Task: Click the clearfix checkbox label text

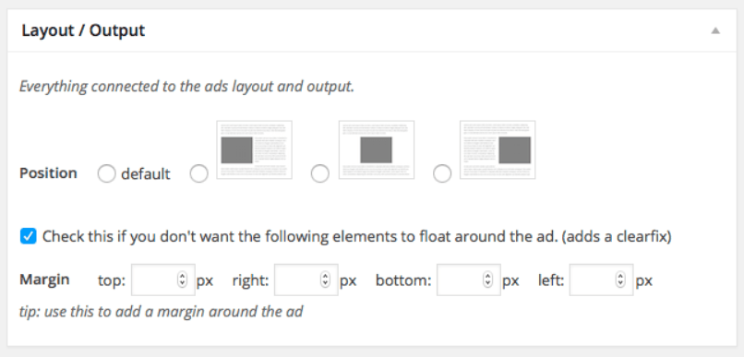Action: pos(357,236)
